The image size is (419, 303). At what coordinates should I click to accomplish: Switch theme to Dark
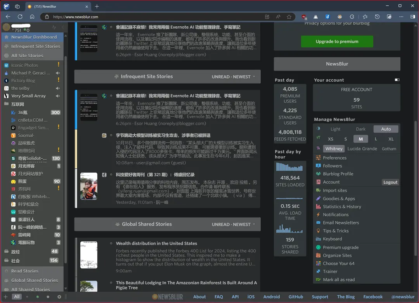360,129
